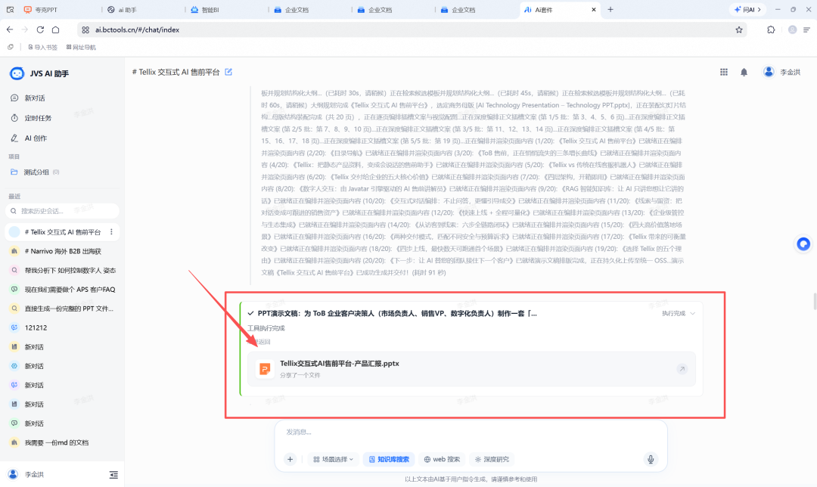Open the browser menu icon
The width and height of the screenshot is (817, 487).
[806, 29]
